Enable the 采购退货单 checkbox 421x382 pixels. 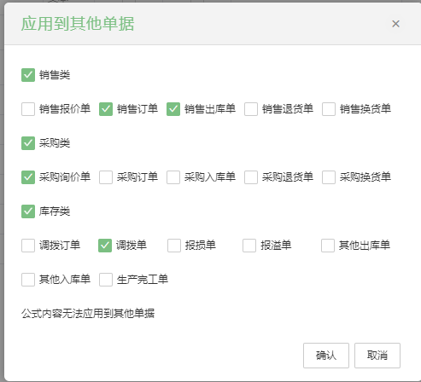[251, 177]
